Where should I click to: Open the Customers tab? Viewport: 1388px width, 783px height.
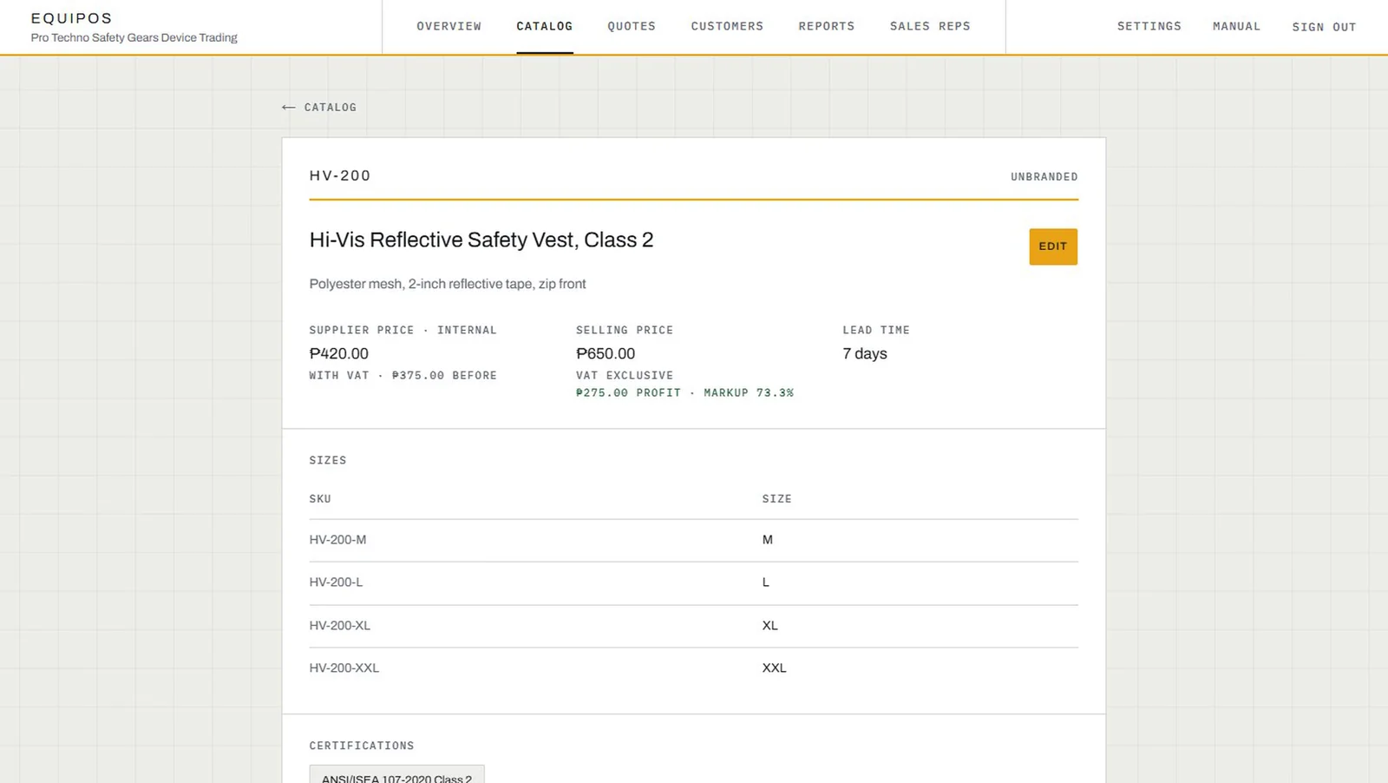[727, 26]
